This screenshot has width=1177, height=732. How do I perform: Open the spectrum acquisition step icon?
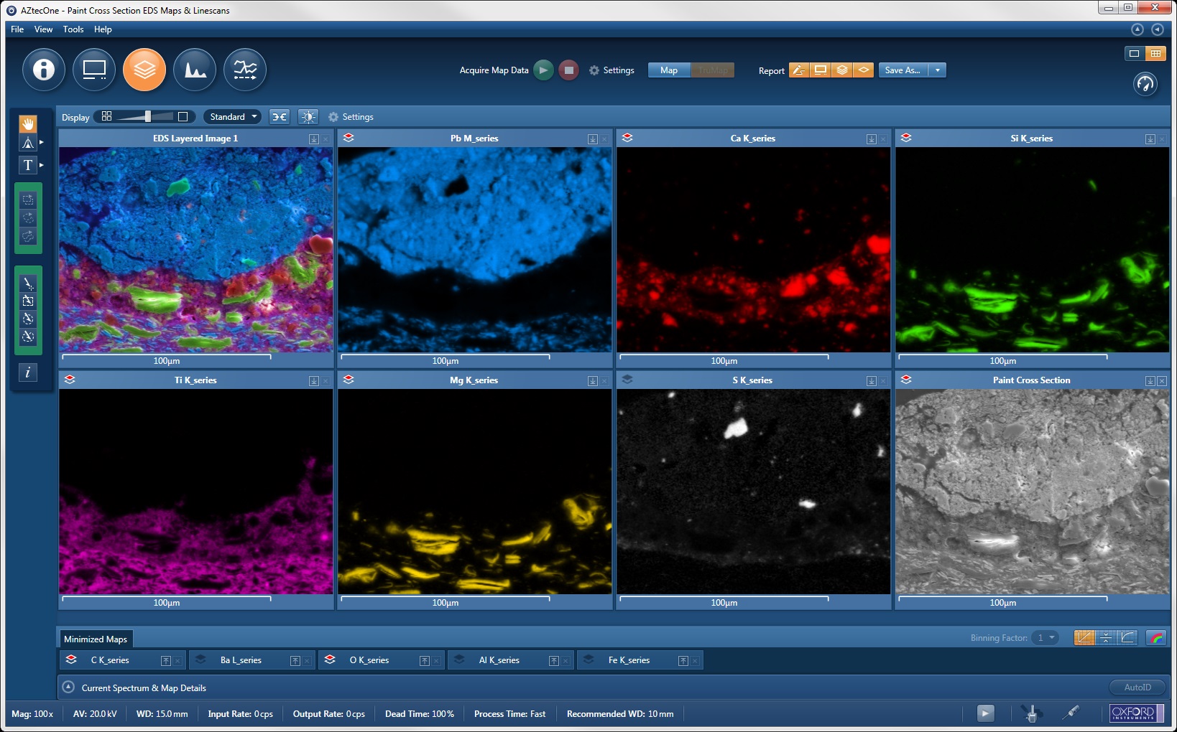pyautogui.click(x=195, y=70)
